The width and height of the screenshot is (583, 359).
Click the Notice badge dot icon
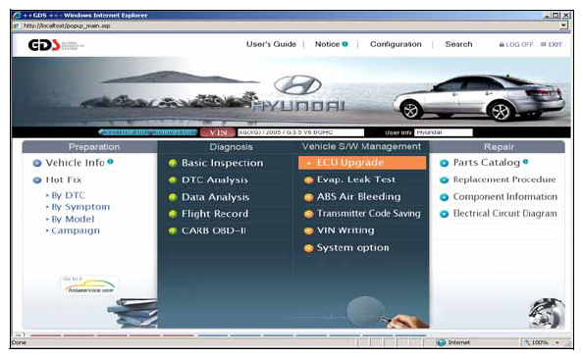click(x=345, y=44)
